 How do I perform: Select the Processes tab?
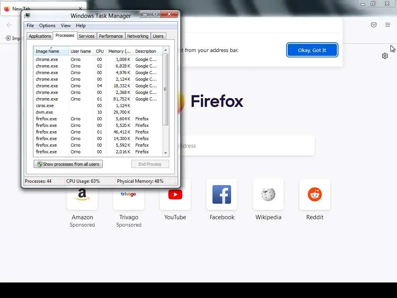65,35
